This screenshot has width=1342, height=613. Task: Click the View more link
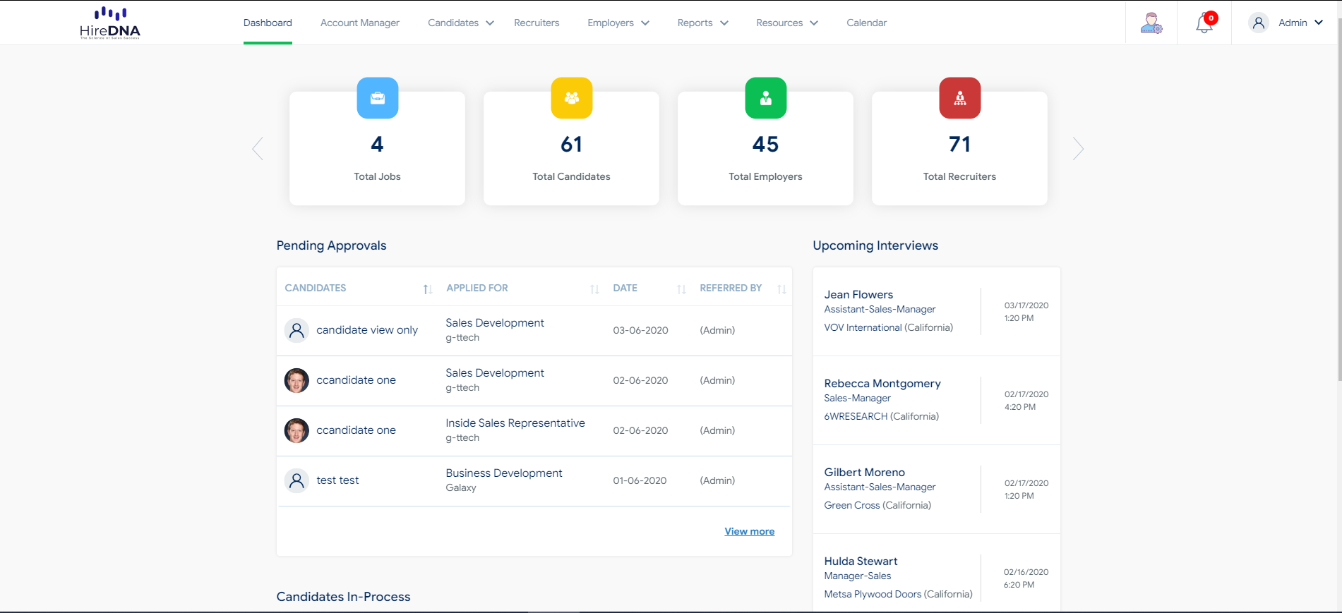point(750,531)
